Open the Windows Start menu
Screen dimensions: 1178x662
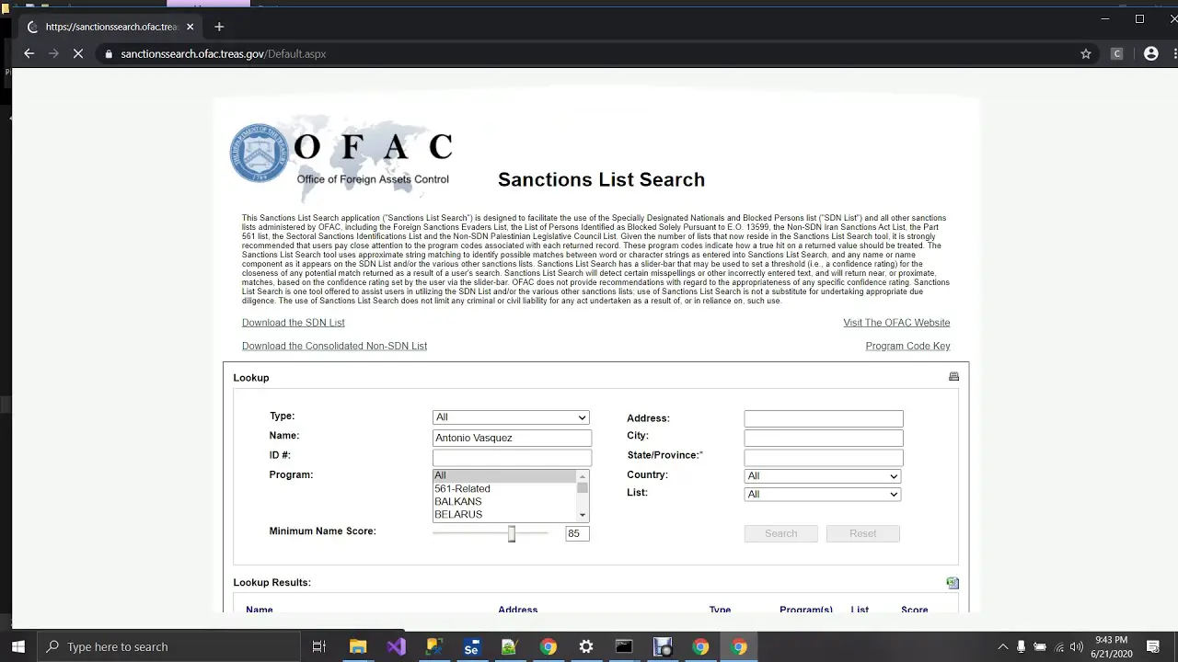[x=17, y=646]
